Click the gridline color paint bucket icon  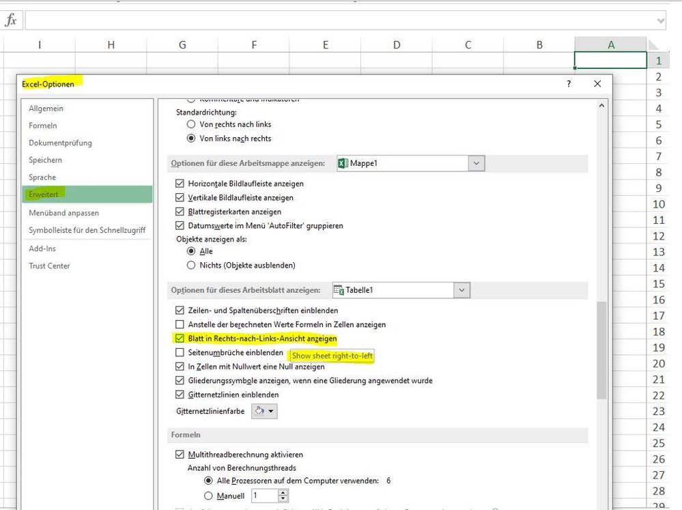click(x=259, y=411)
